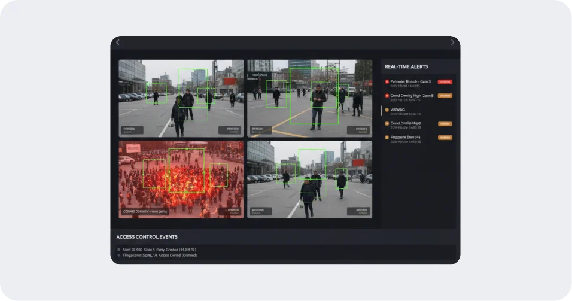Viewport: 572px width, 301px height.
Task: Click the ACCESS CONTROL EVENTS heading
Action: (147, 237)
